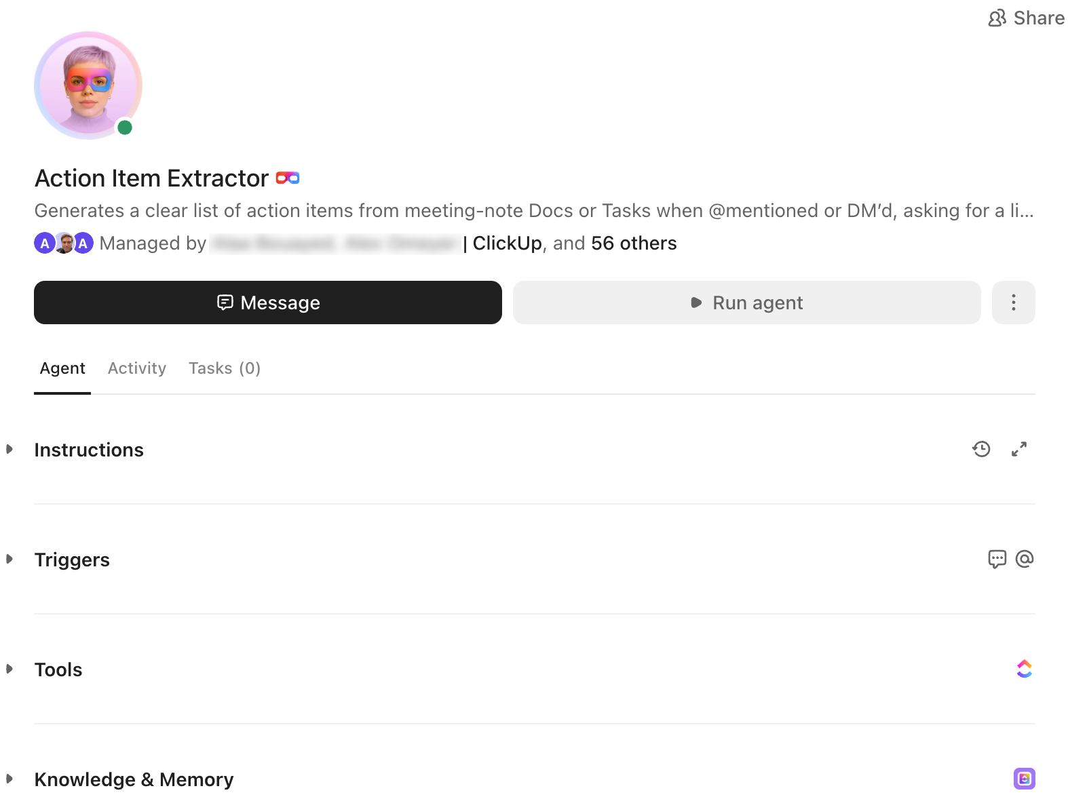Open the ClickUp tool in the Tools section

click(1025, 669)
